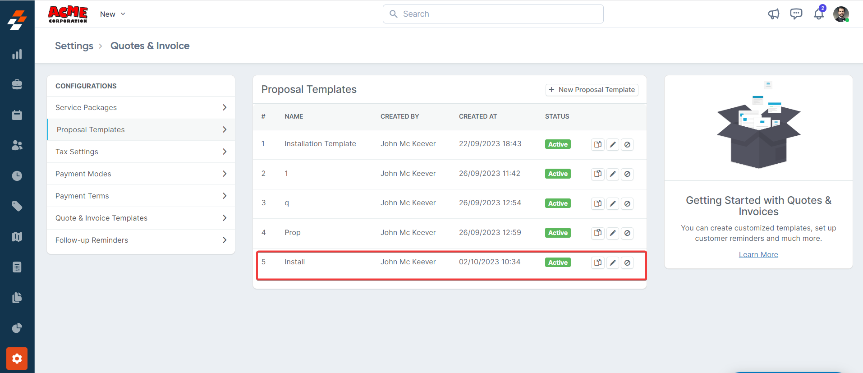This screenshot has height=373, width=863.
Task: Select Tax Settings configuration
Action: point(77,152)
